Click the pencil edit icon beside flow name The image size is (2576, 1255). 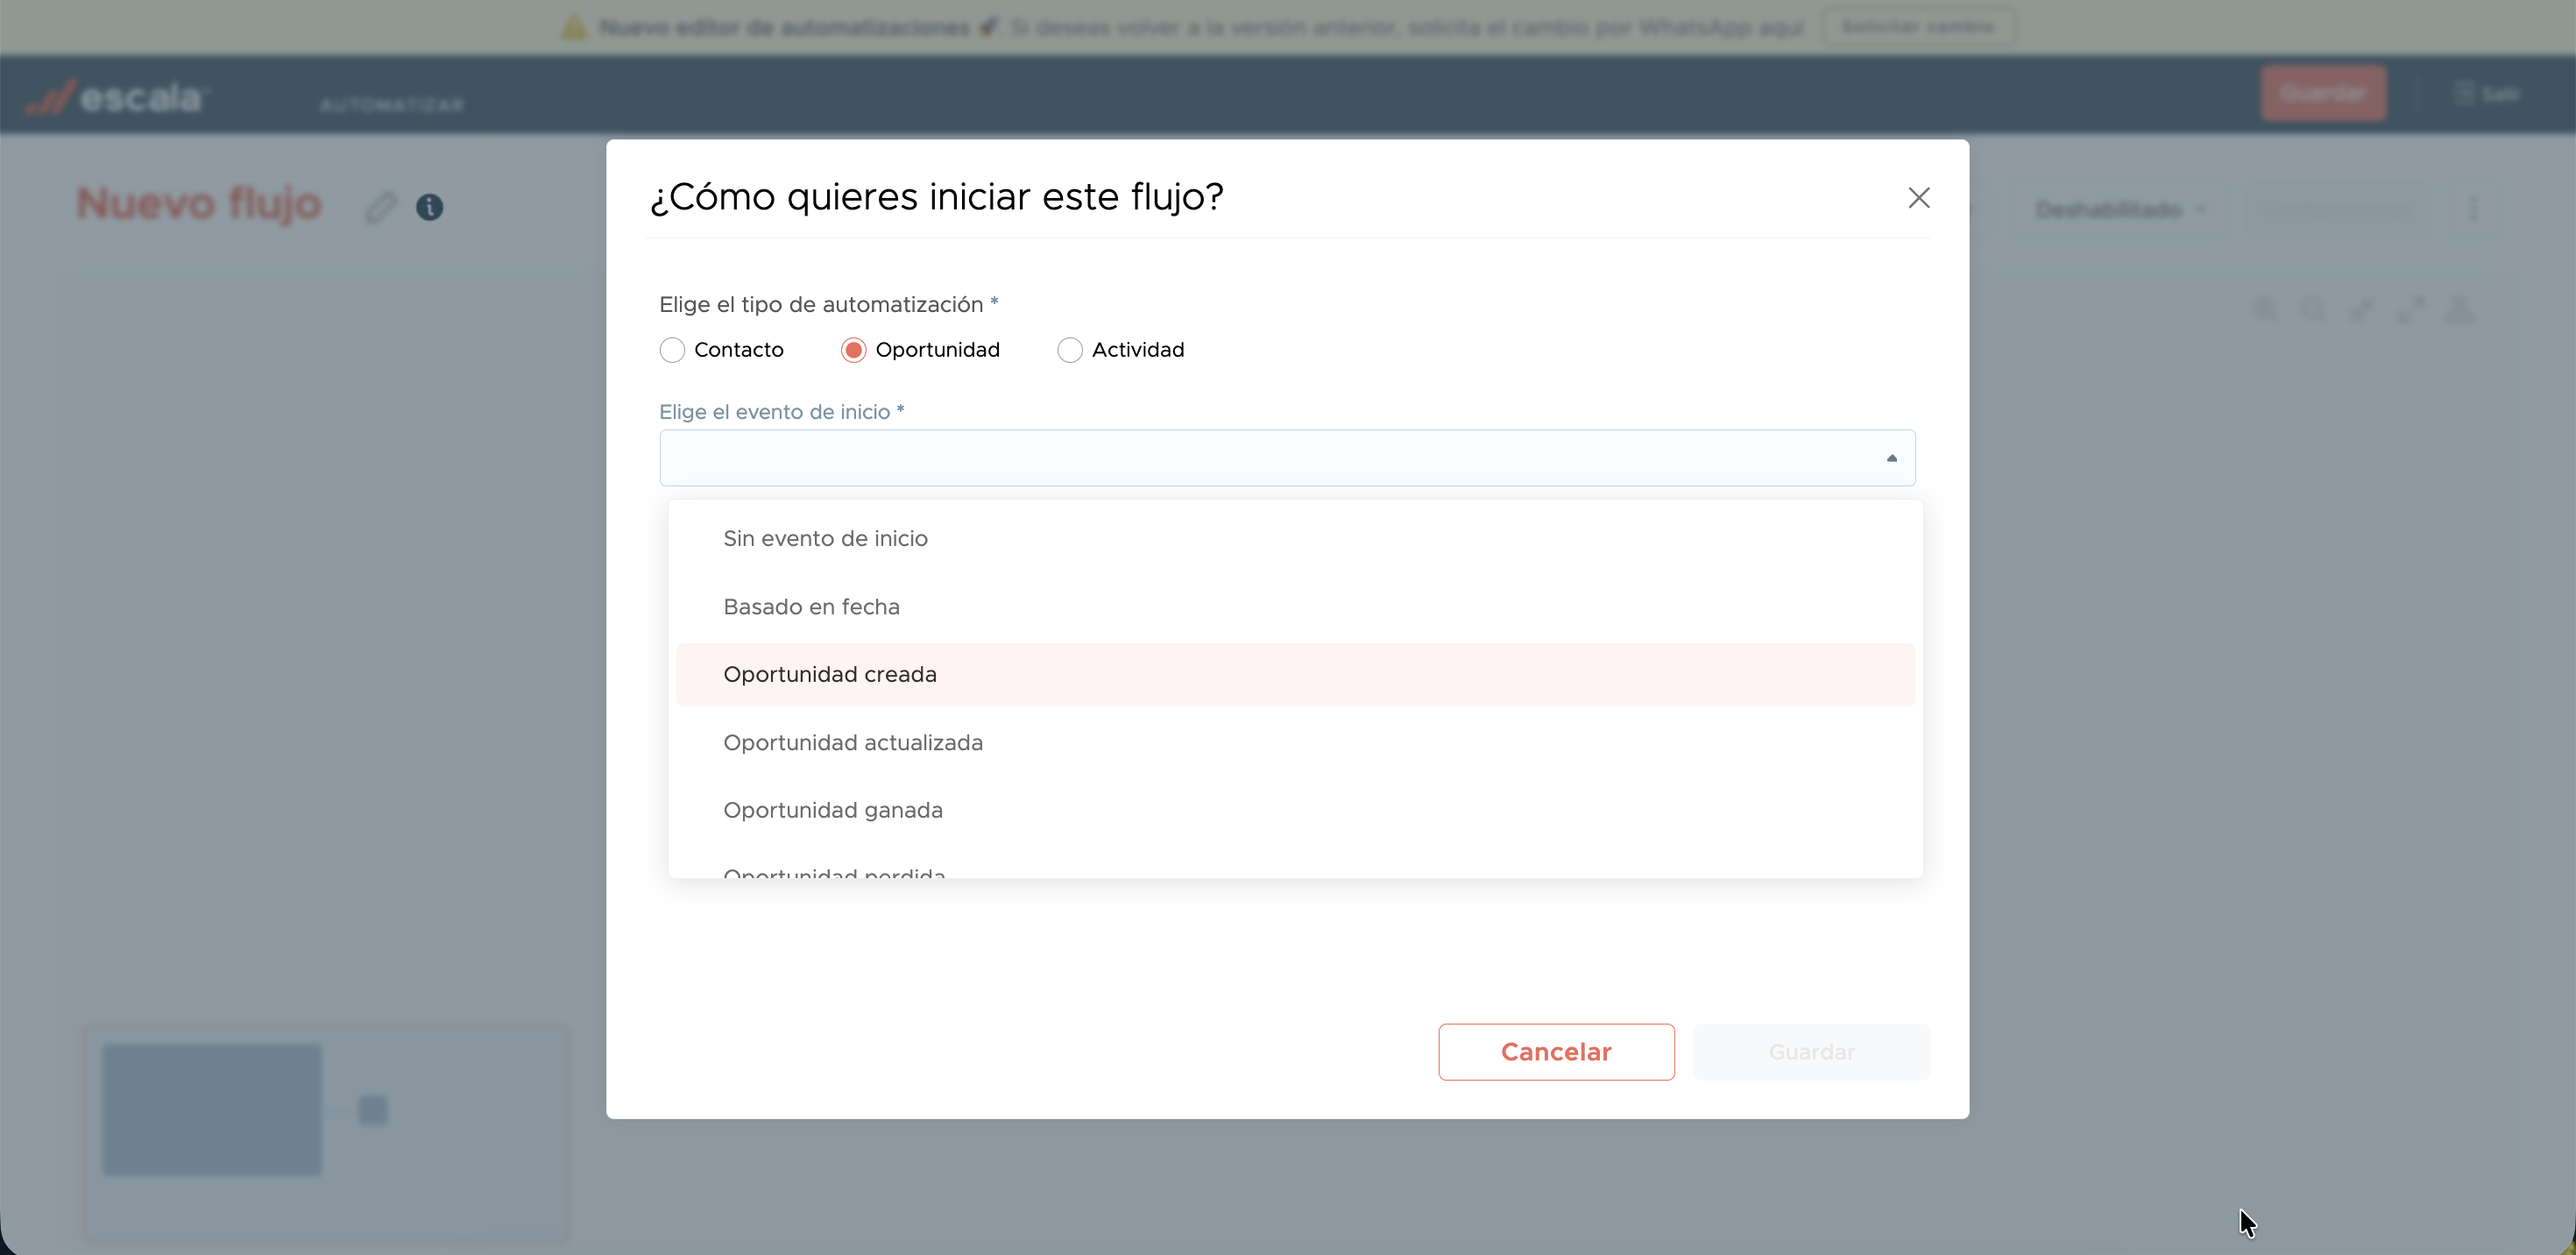pos(380,207)
